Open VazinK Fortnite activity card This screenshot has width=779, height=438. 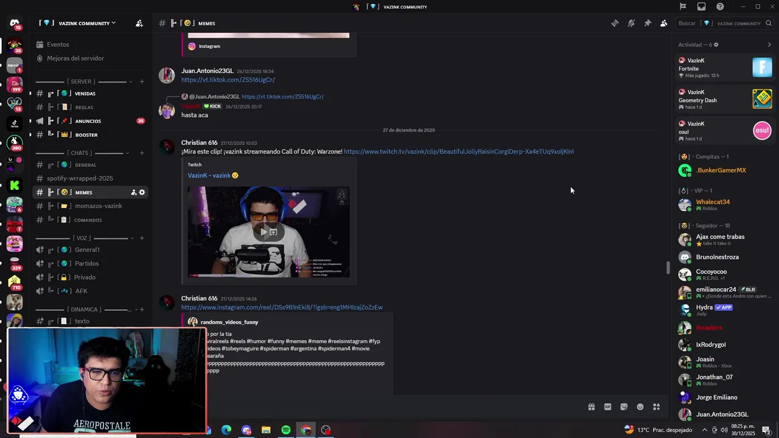coord(725,68)
